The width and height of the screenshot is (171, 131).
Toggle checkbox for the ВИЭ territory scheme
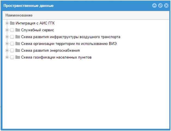(x=12, y=44)
